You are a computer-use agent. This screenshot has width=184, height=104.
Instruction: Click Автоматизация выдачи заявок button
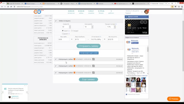89,53
